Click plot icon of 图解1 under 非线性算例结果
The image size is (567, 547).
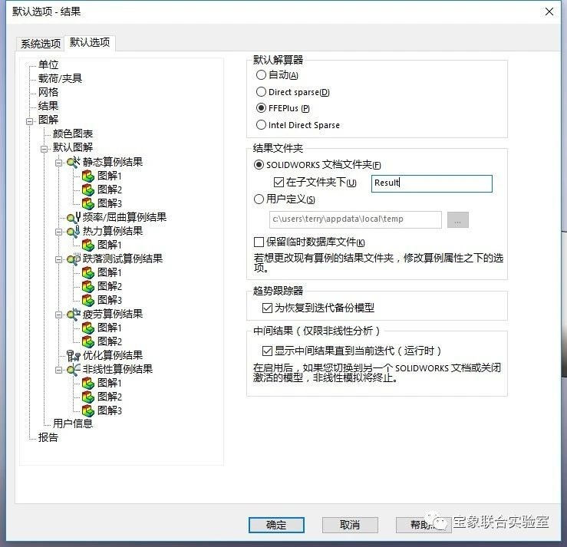click(88, 384)
